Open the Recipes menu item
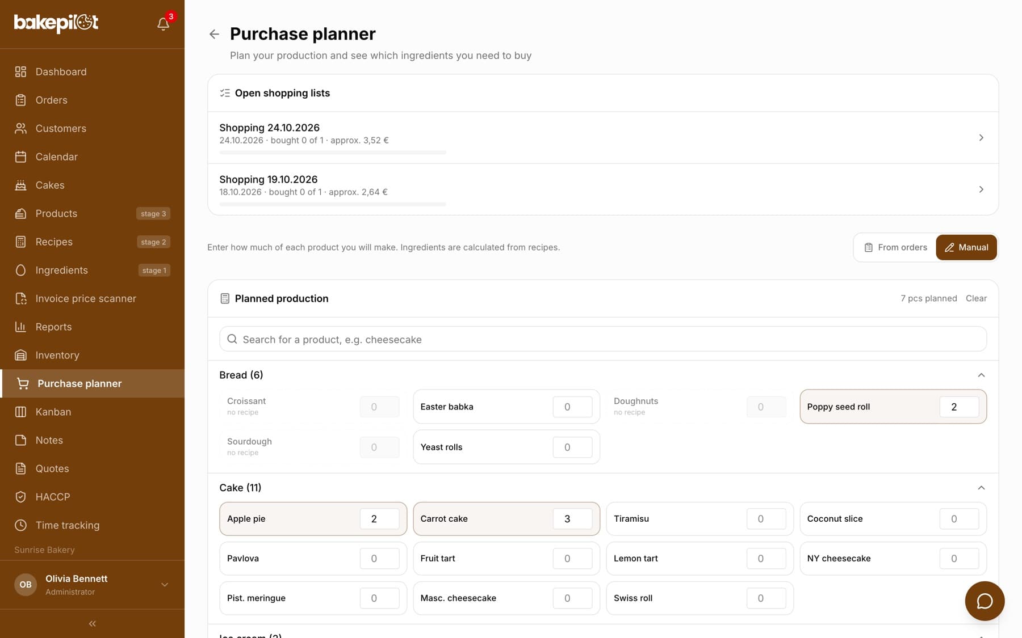1022x638 pixels. coord(92,242)
